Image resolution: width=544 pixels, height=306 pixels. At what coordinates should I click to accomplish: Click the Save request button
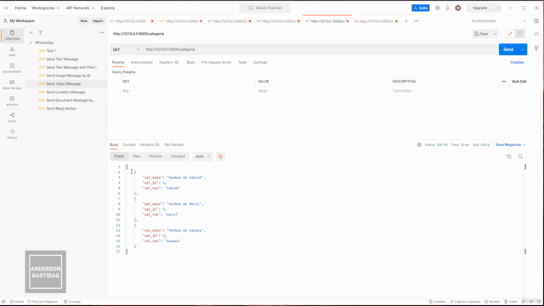(482, 34)
